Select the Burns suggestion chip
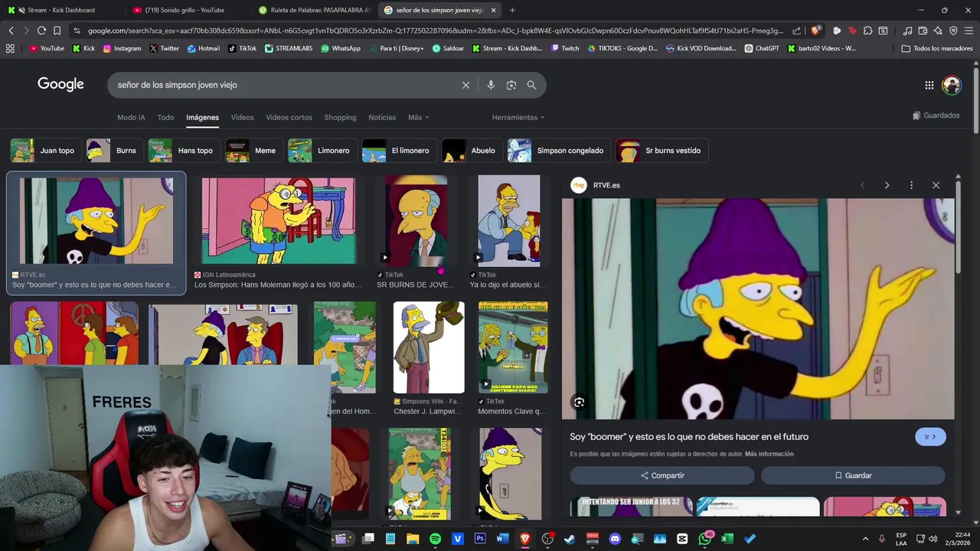The image size is (980, 551). click(x=115, y=151)
